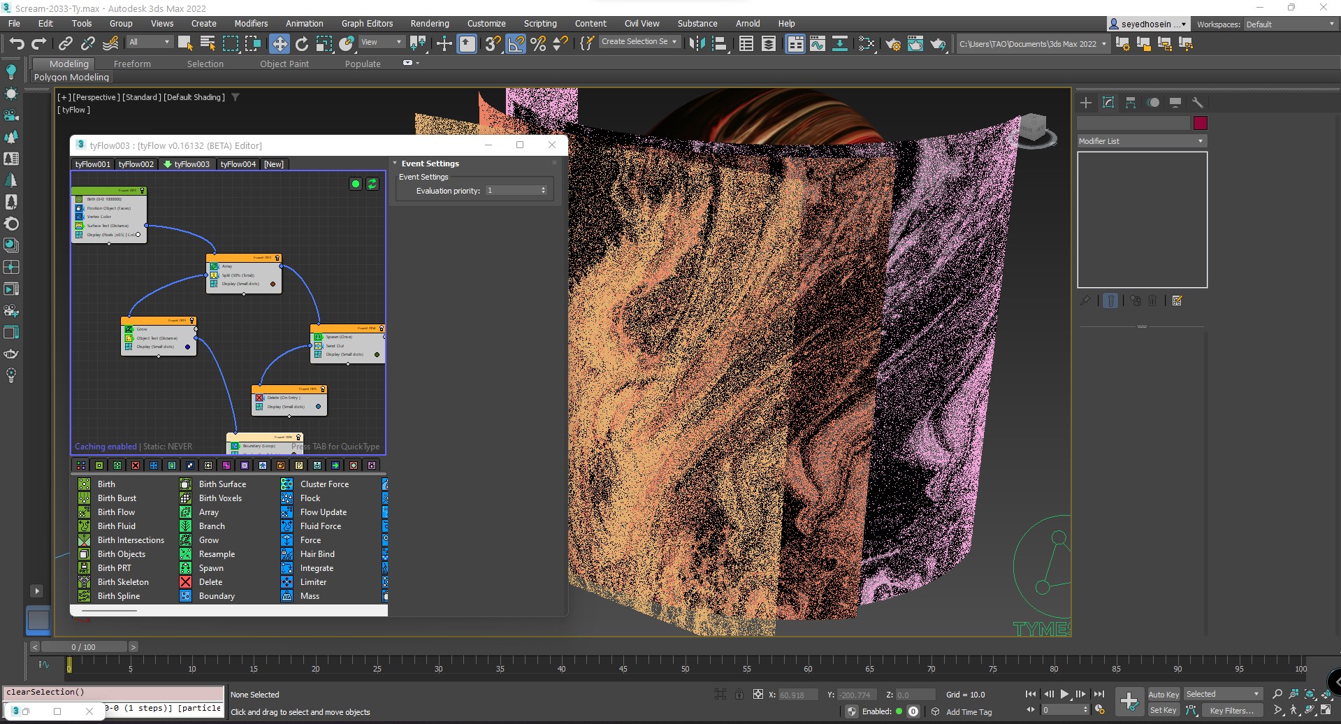Select the Birth Spline operator in list
1341x724 pixels.
[x=119, y=596]
